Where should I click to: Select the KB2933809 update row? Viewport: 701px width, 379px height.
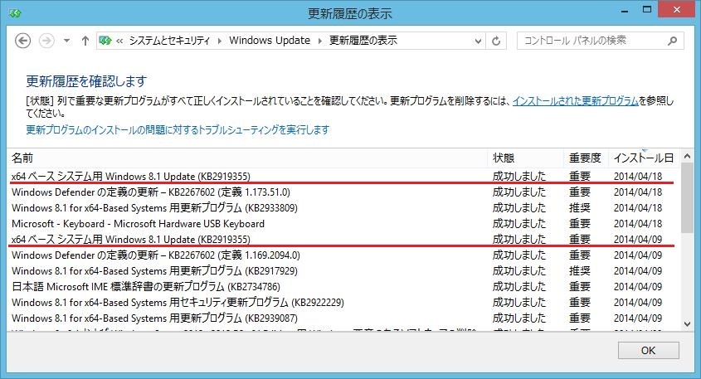[343, 208]
